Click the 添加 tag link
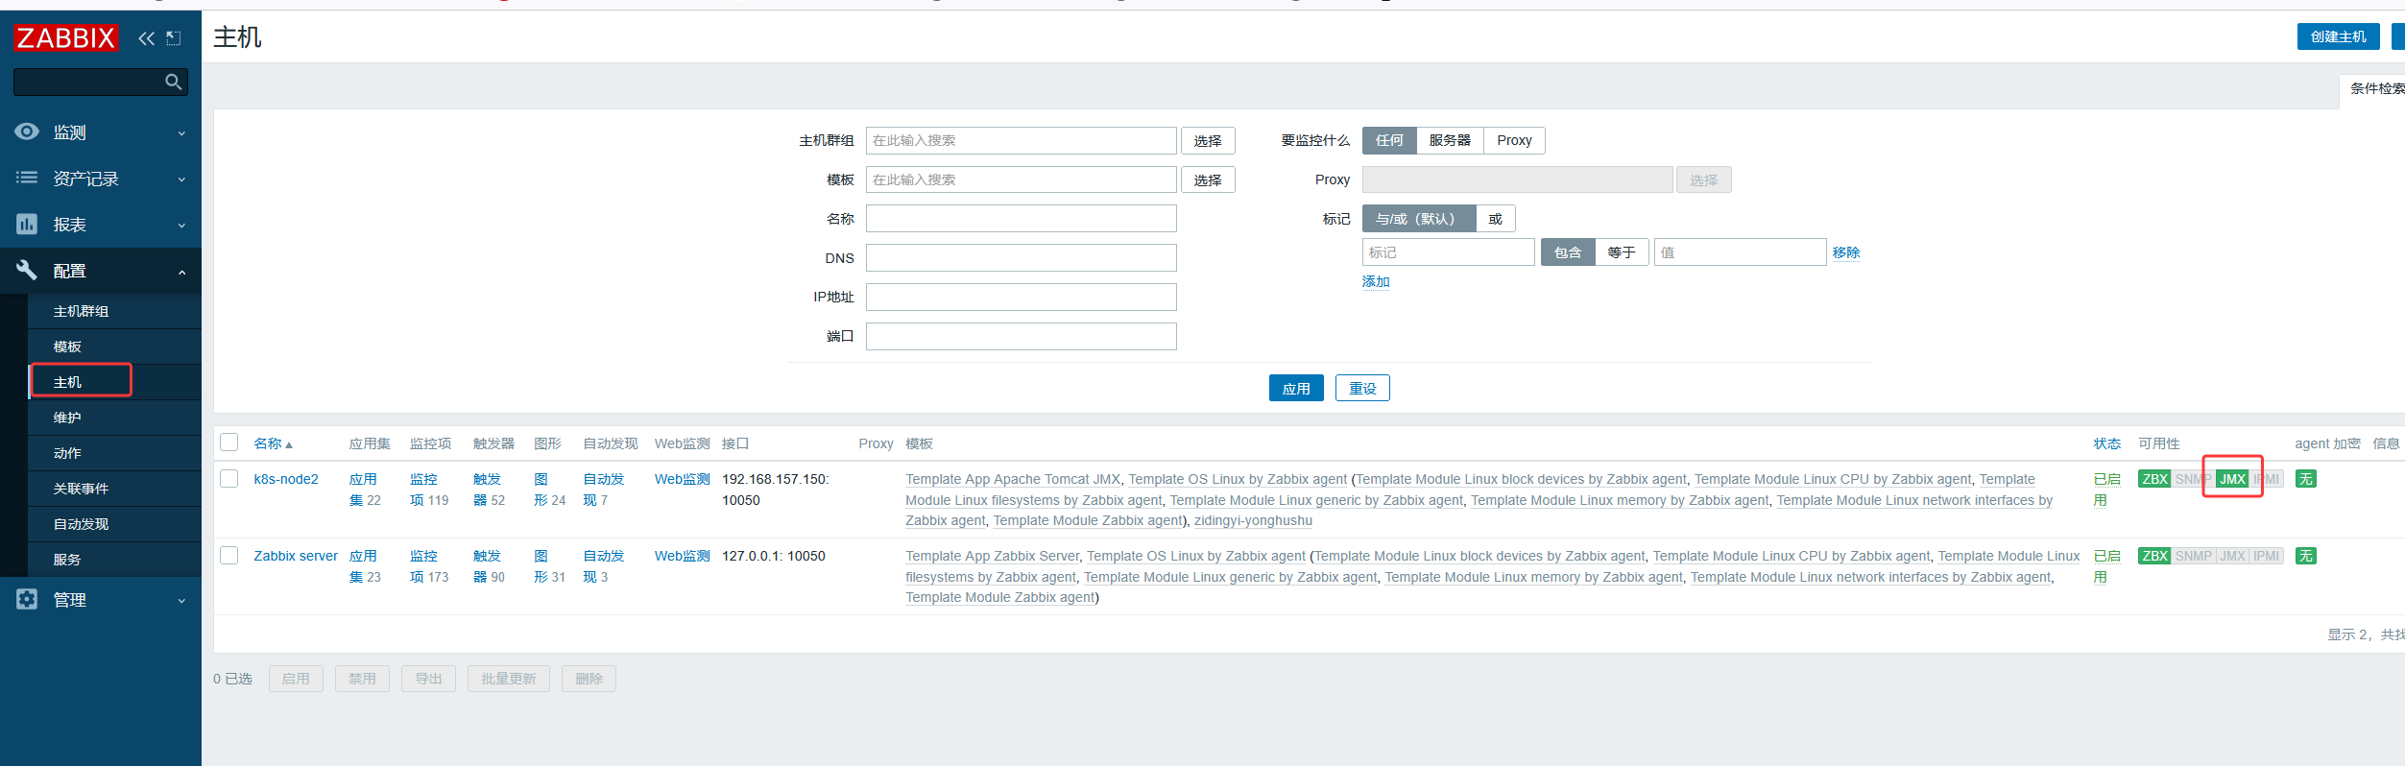The width and height of the screenshot is (2405, 766). 1376,281
